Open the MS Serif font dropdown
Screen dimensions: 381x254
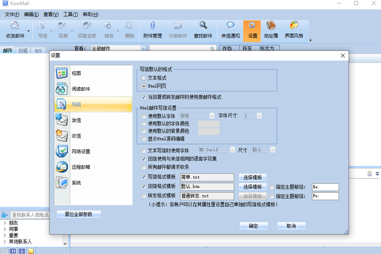pyautogui.click(x=233, y=150)
